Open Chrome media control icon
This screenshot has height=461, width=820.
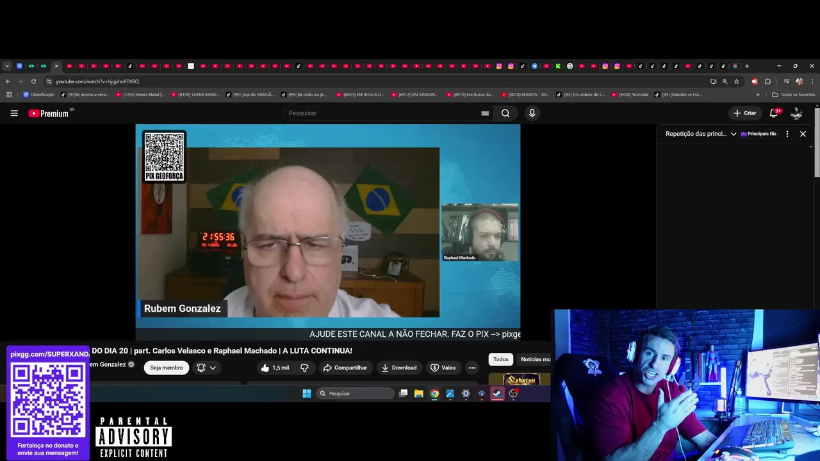786,81
